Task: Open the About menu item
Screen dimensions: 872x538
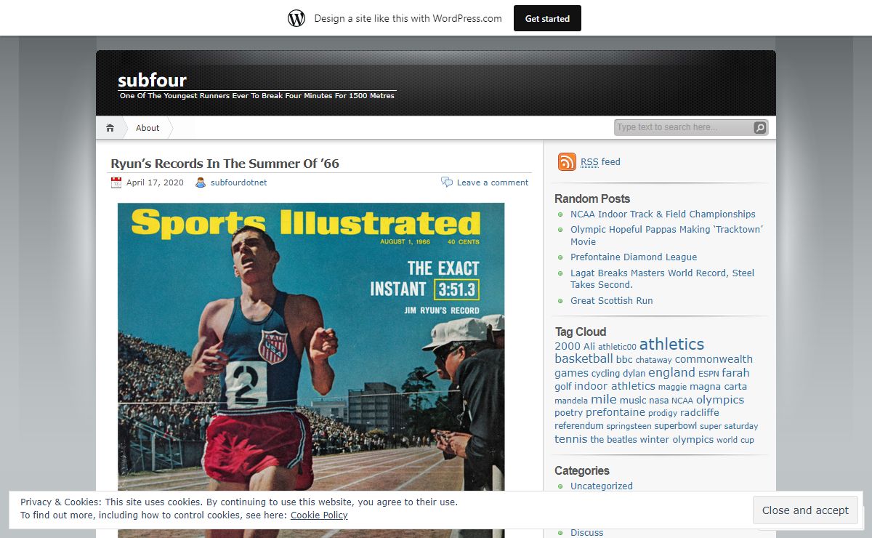Action: pyautogui.click(x=148, y=128)
